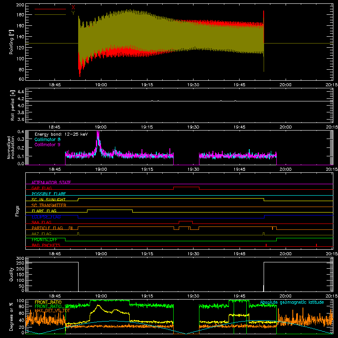This screenshot has height=338, width=338.
Task: Click the "Roll period [s]" axis title
Action: point(12,105)
